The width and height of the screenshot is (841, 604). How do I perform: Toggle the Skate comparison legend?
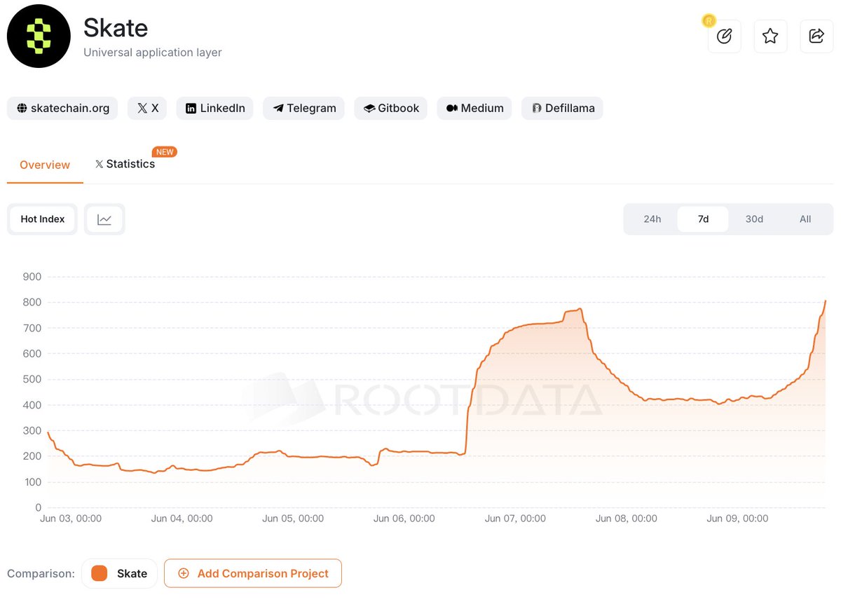(119, 573)
